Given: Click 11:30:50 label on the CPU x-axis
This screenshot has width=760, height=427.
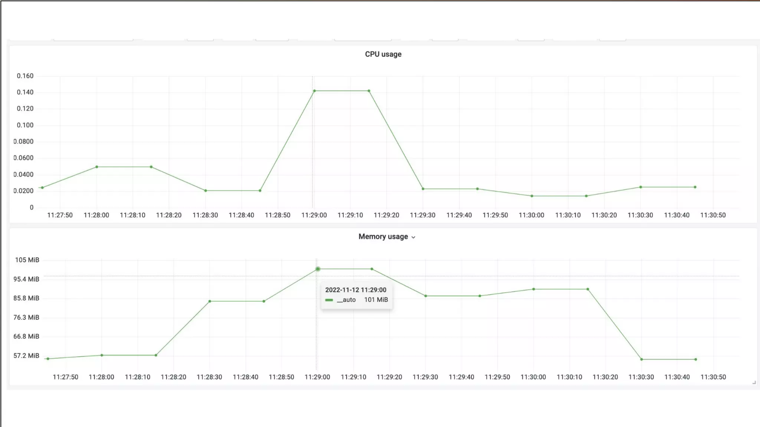Looking at the screenshot, I should (x=713, y=215).
